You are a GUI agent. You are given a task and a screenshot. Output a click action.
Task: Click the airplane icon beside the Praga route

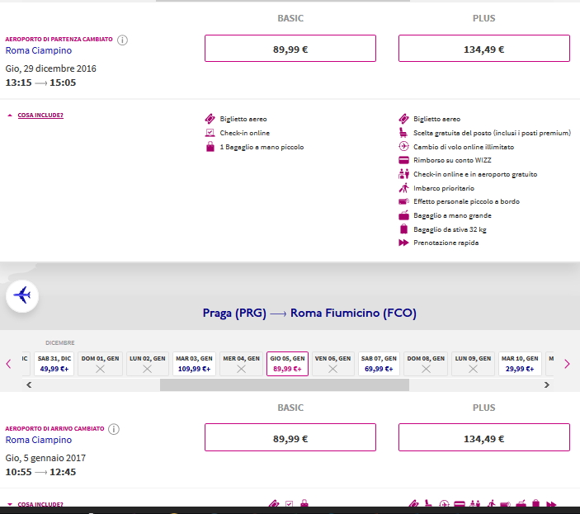coord(22,295)
